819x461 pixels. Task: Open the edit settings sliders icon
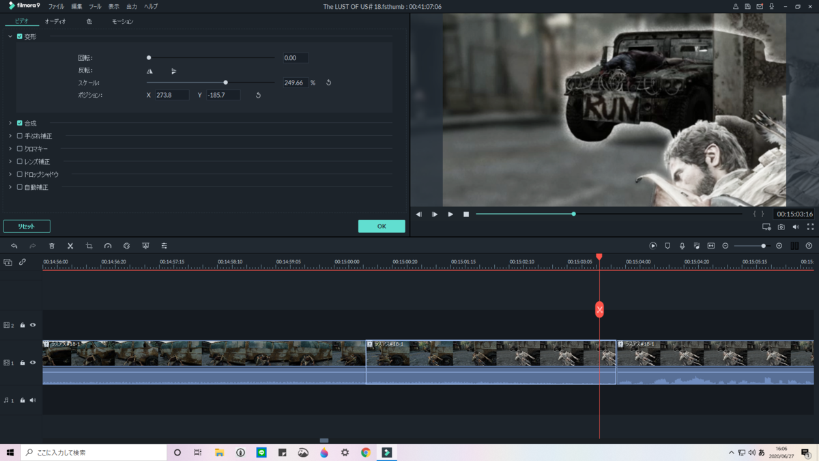click(x=164, y=246)
